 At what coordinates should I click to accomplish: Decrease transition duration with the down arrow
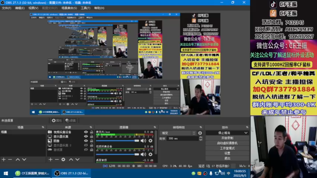(201, 140)
